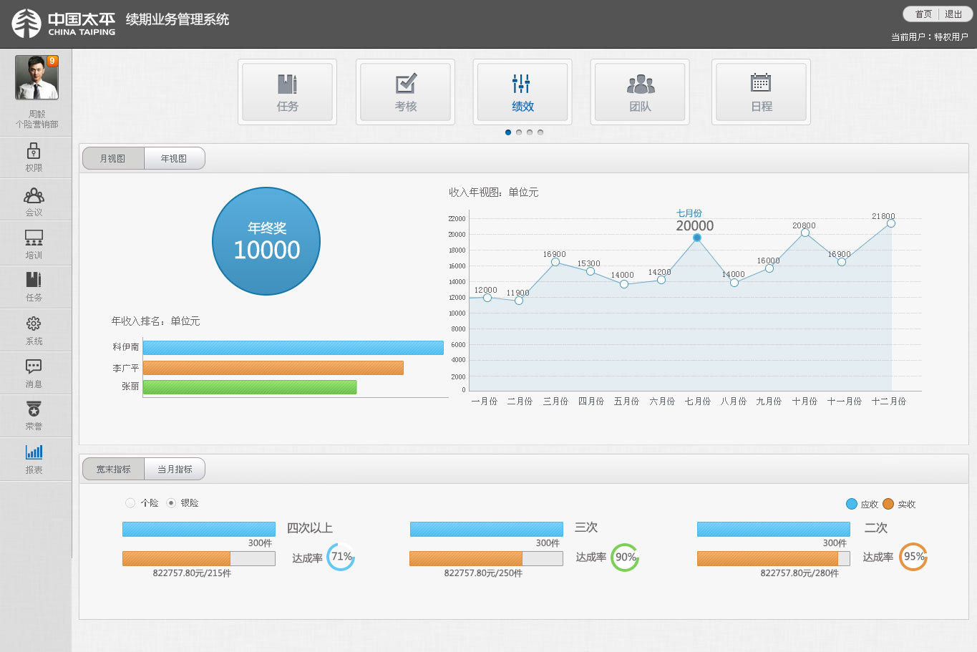
Task: Open the 培训 training icon in sidebar
Action: point(34,238)
